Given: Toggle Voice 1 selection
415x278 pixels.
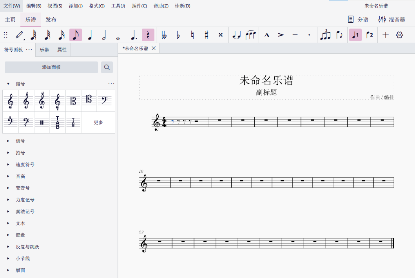Looking at the screenshot, I should [355, 34].
